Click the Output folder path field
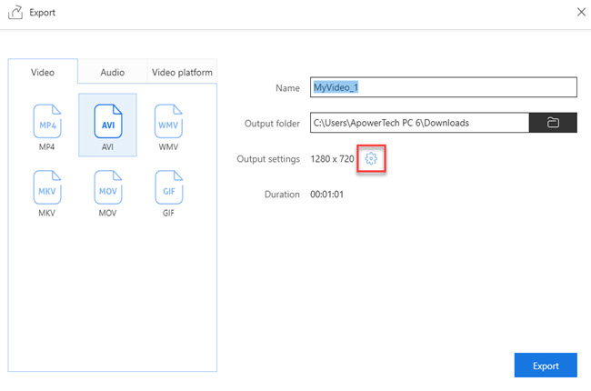The width and height of the screenshot is (591, 391). tap(418, 123)
